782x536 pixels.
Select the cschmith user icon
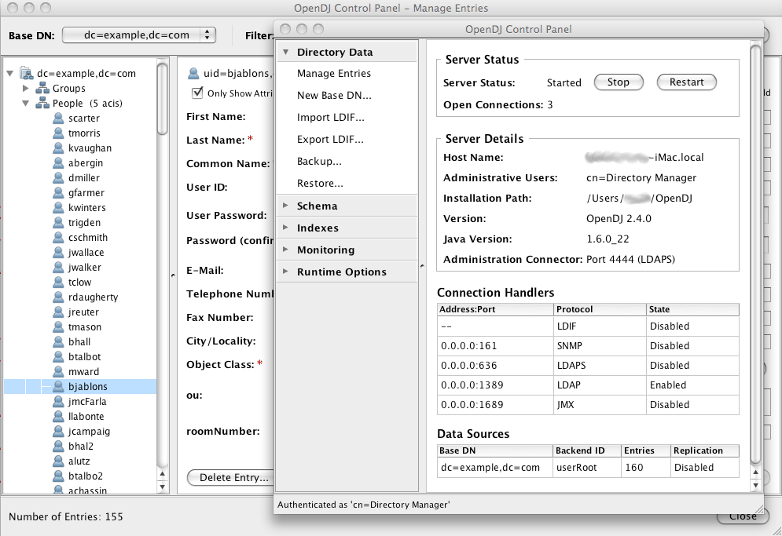point(58,238)
